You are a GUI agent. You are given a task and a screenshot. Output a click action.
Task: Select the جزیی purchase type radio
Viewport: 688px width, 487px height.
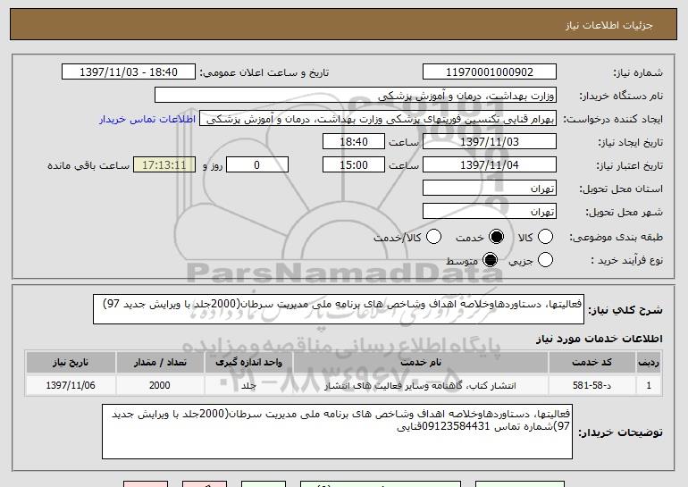coord(545,260)
